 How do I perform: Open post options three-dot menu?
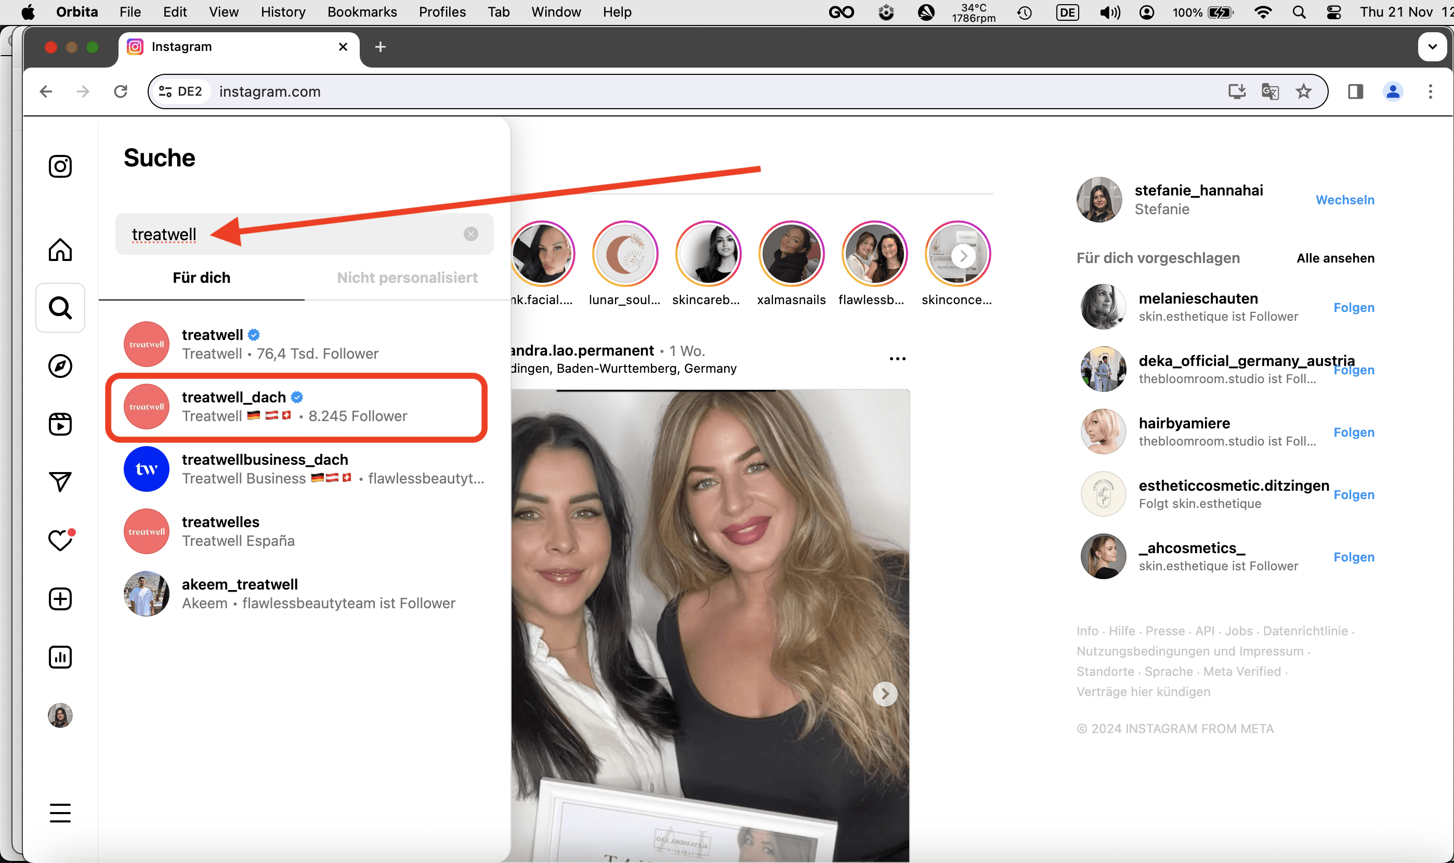coord(897,359)
